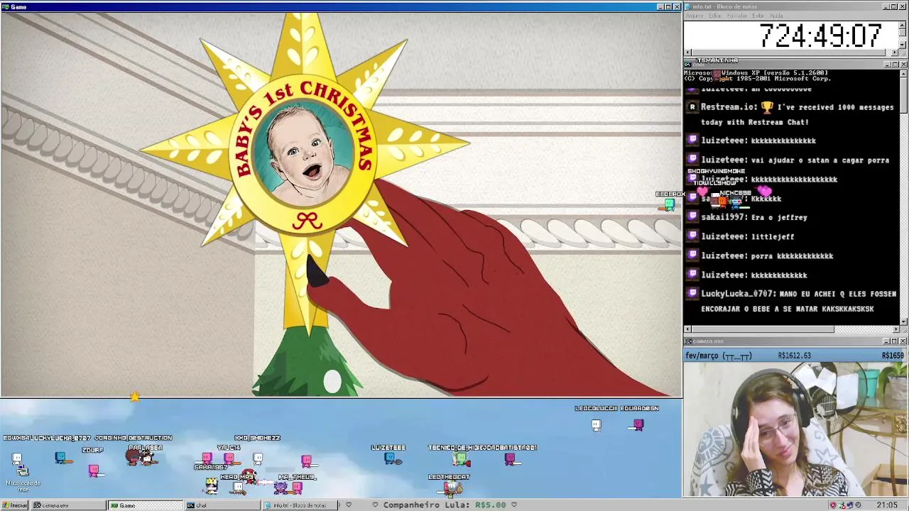Click the chat console window title icon

(688, 64)
